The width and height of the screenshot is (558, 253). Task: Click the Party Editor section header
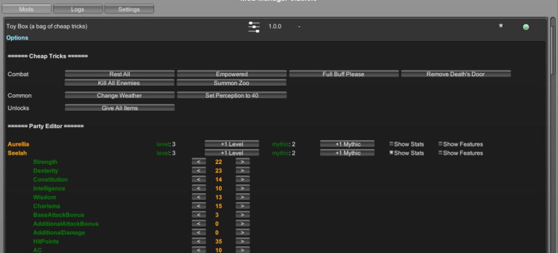pos(45,126)
